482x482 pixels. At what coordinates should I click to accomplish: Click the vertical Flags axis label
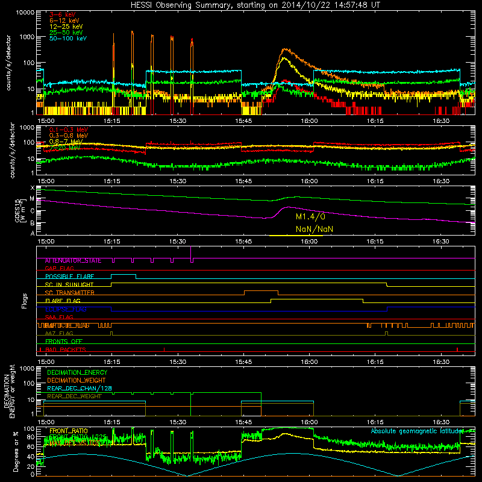[25, 301]
